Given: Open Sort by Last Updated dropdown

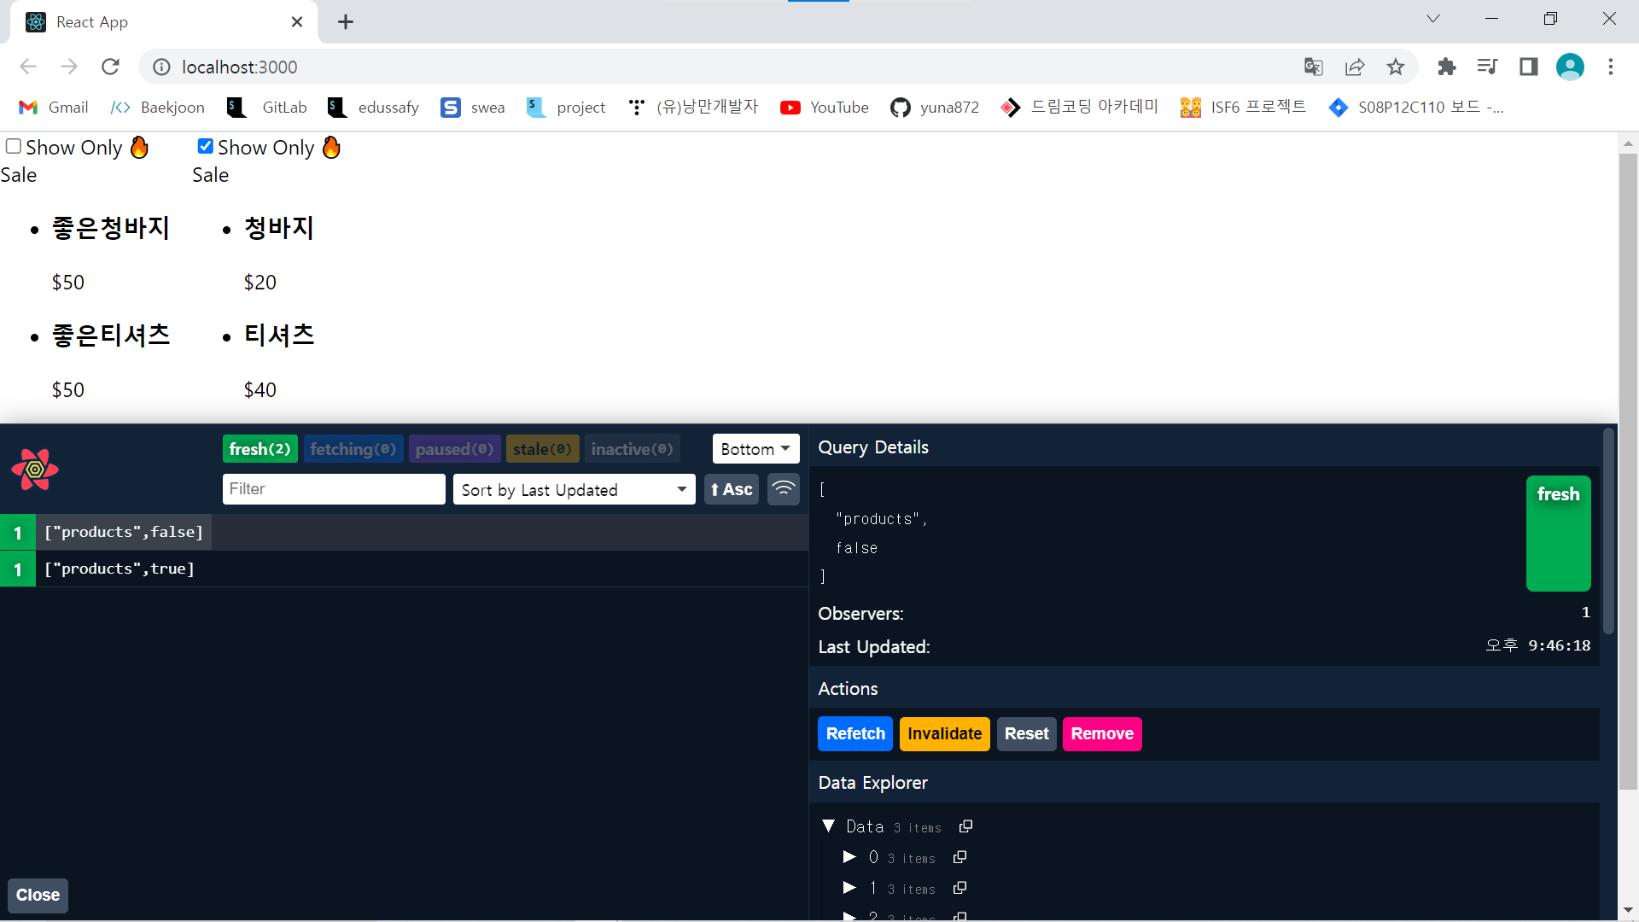Looking at the screenshot, I should coord(574,489).
